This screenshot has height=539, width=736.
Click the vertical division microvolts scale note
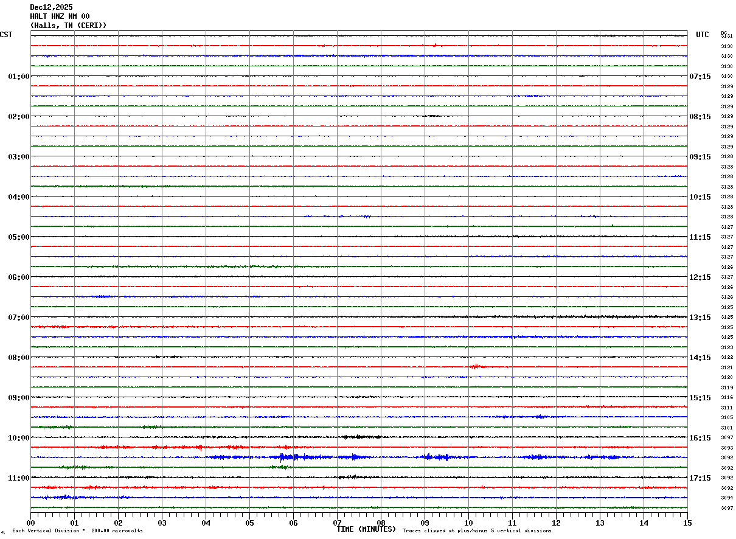(77, 531)
